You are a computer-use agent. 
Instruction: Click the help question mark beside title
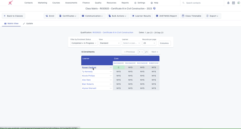[154, 9]
